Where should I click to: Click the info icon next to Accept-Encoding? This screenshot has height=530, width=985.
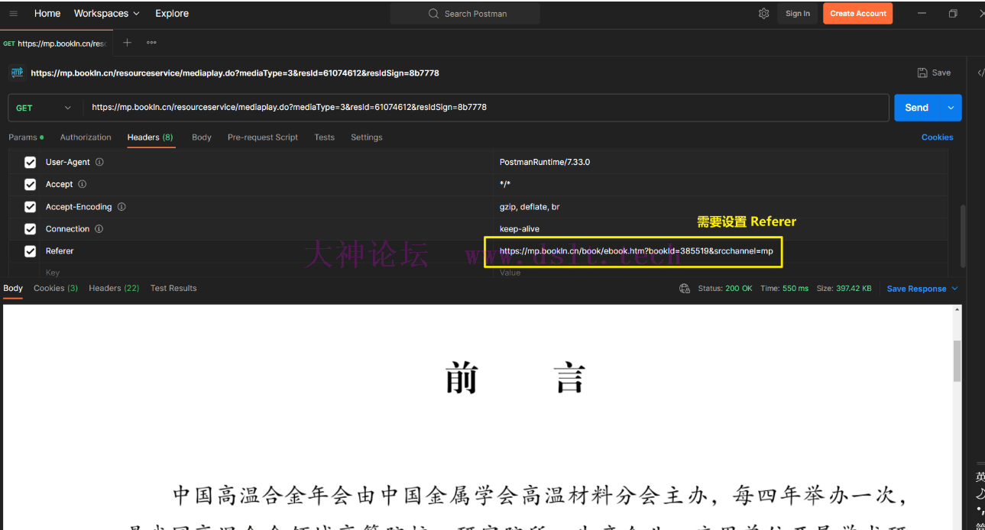(x=122, y=207)
